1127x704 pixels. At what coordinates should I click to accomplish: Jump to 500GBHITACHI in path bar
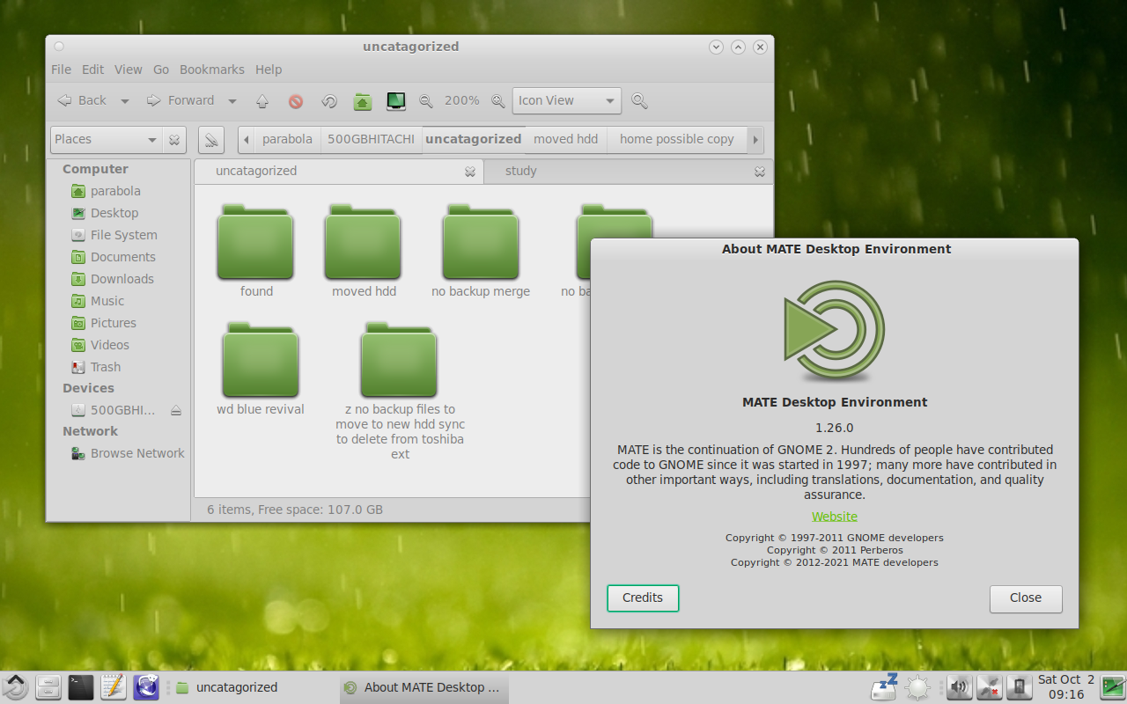coord(371,139)
